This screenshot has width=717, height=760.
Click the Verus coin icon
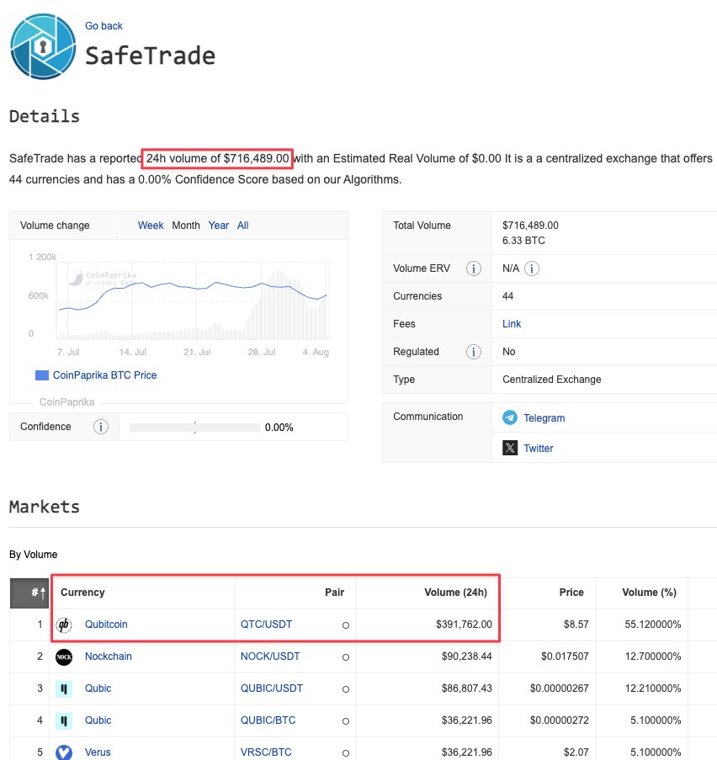pyautogui.click(x=64, y=752)
